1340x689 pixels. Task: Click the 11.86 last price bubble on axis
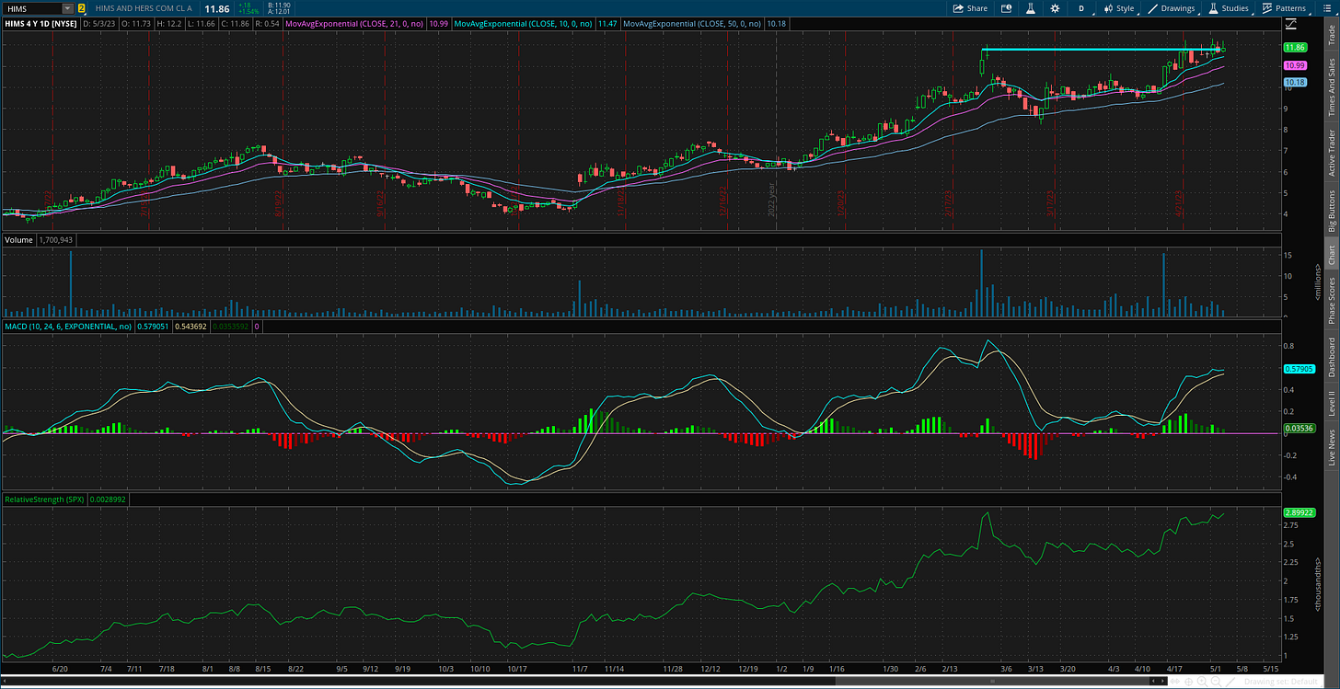1295,47
